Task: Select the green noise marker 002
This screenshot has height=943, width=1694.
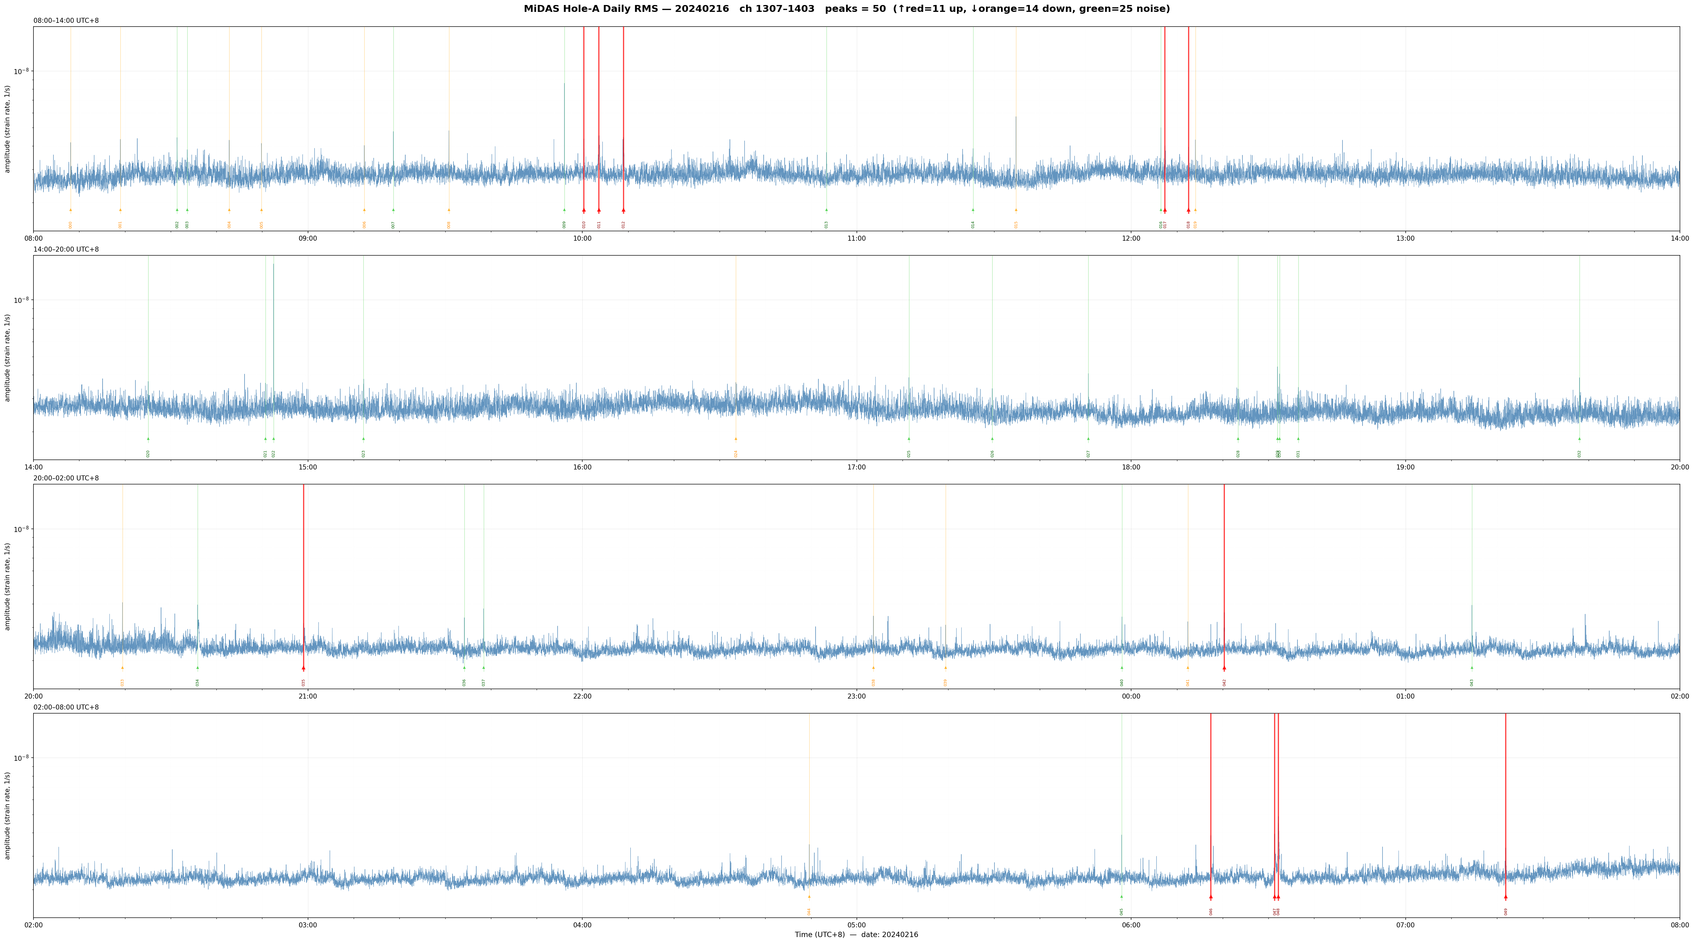Action: [x=177, y=210]
